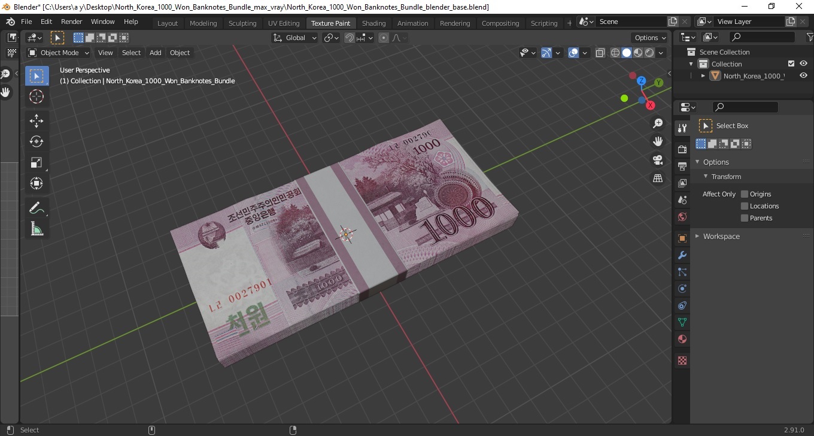Open the Physics properties tab
The width and height of the screenshot is (814, 436).
pyautogui.click(x=682, y=289)
